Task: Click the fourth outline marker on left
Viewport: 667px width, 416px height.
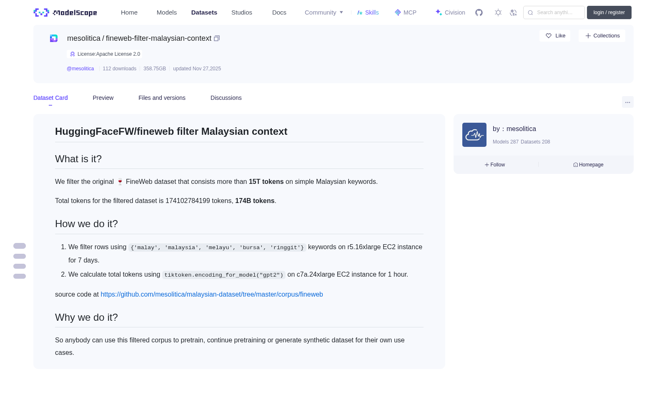Action: tap(20, 276)
